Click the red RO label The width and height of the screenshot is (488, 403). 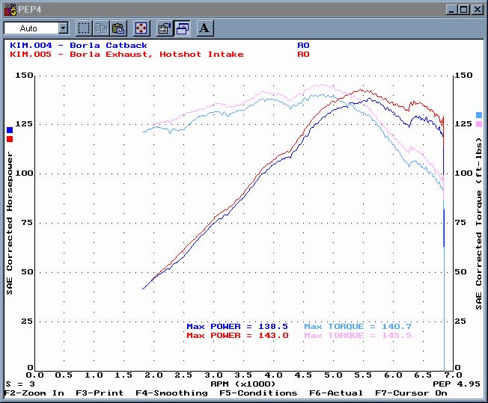pyautogui.click(x=303, y=55)
